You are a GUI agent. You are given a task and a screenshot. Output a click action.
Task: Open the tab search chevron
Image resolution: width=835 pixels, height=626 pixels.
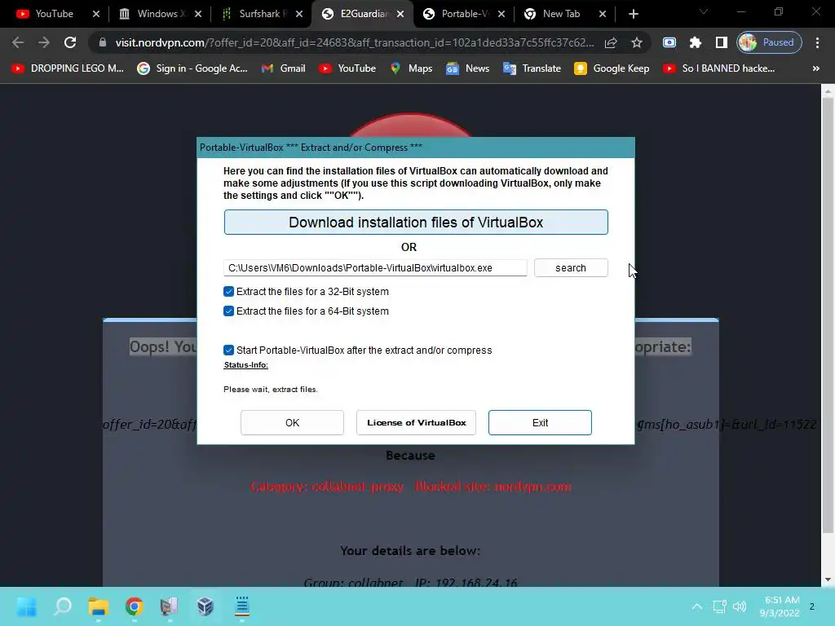coord(704,11)
